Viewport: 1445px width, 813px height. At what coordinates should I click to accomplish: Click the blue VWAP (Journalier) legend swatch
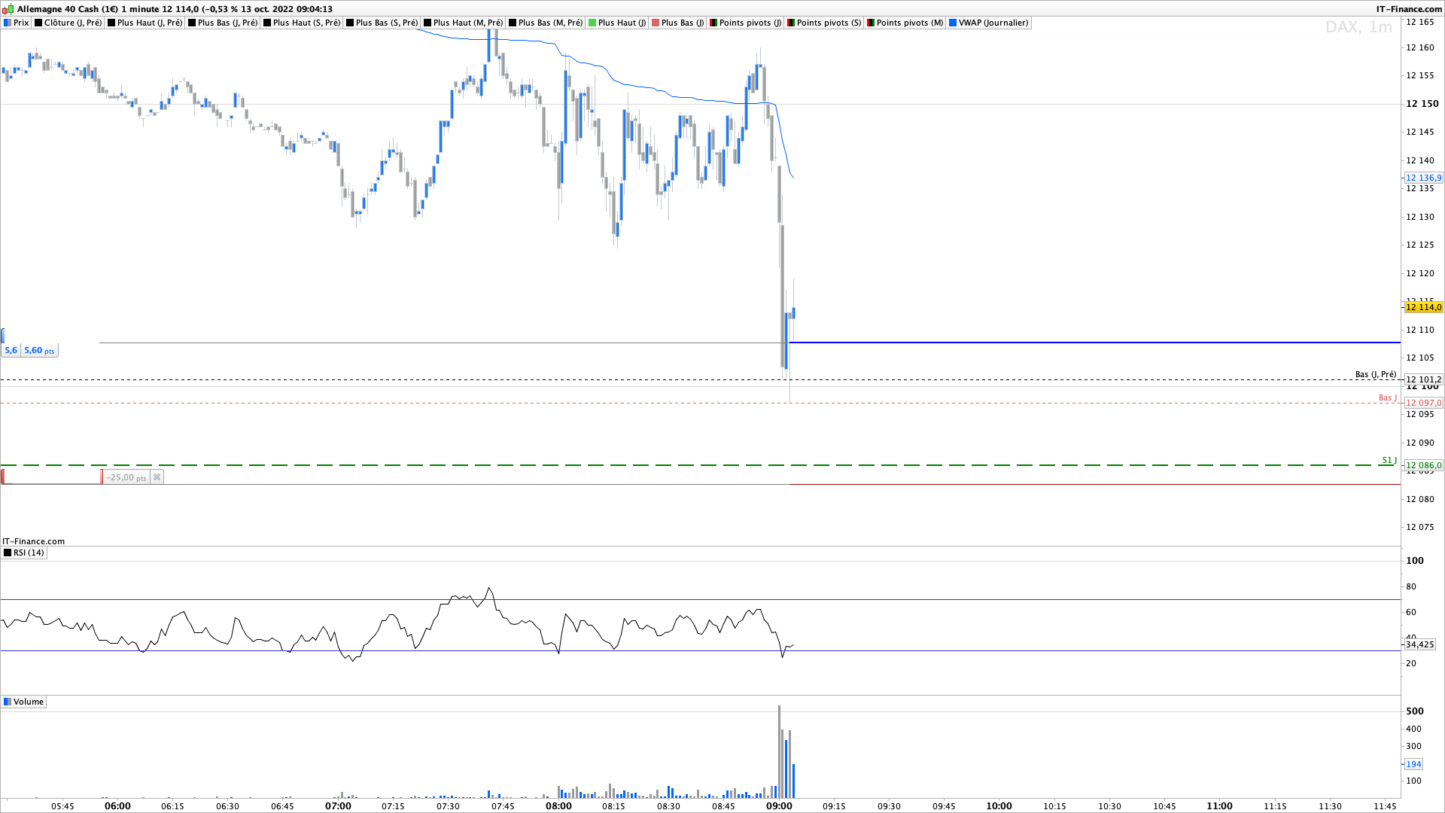point(953,23)
